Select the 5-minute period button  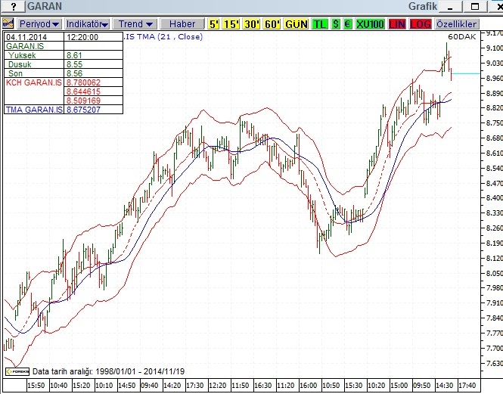(x=213, y=24)
